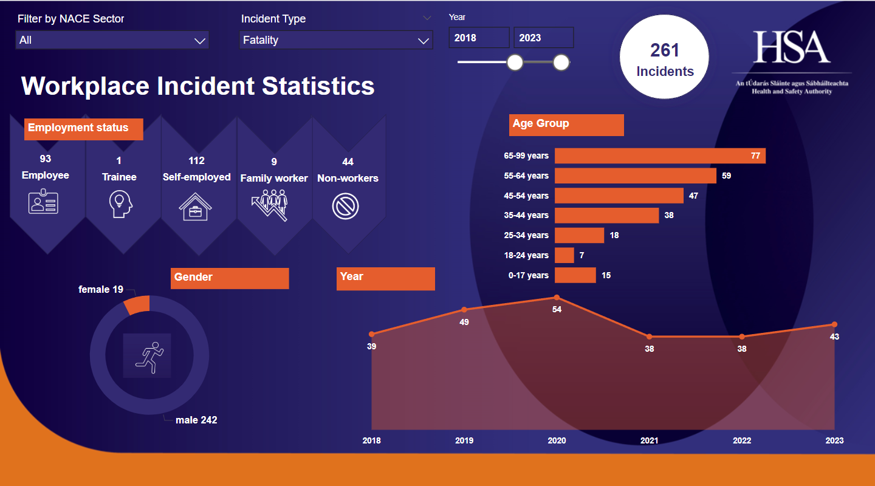Click the orange Year chart header label
Screen dimensions: 875x486
click(386, 278)
